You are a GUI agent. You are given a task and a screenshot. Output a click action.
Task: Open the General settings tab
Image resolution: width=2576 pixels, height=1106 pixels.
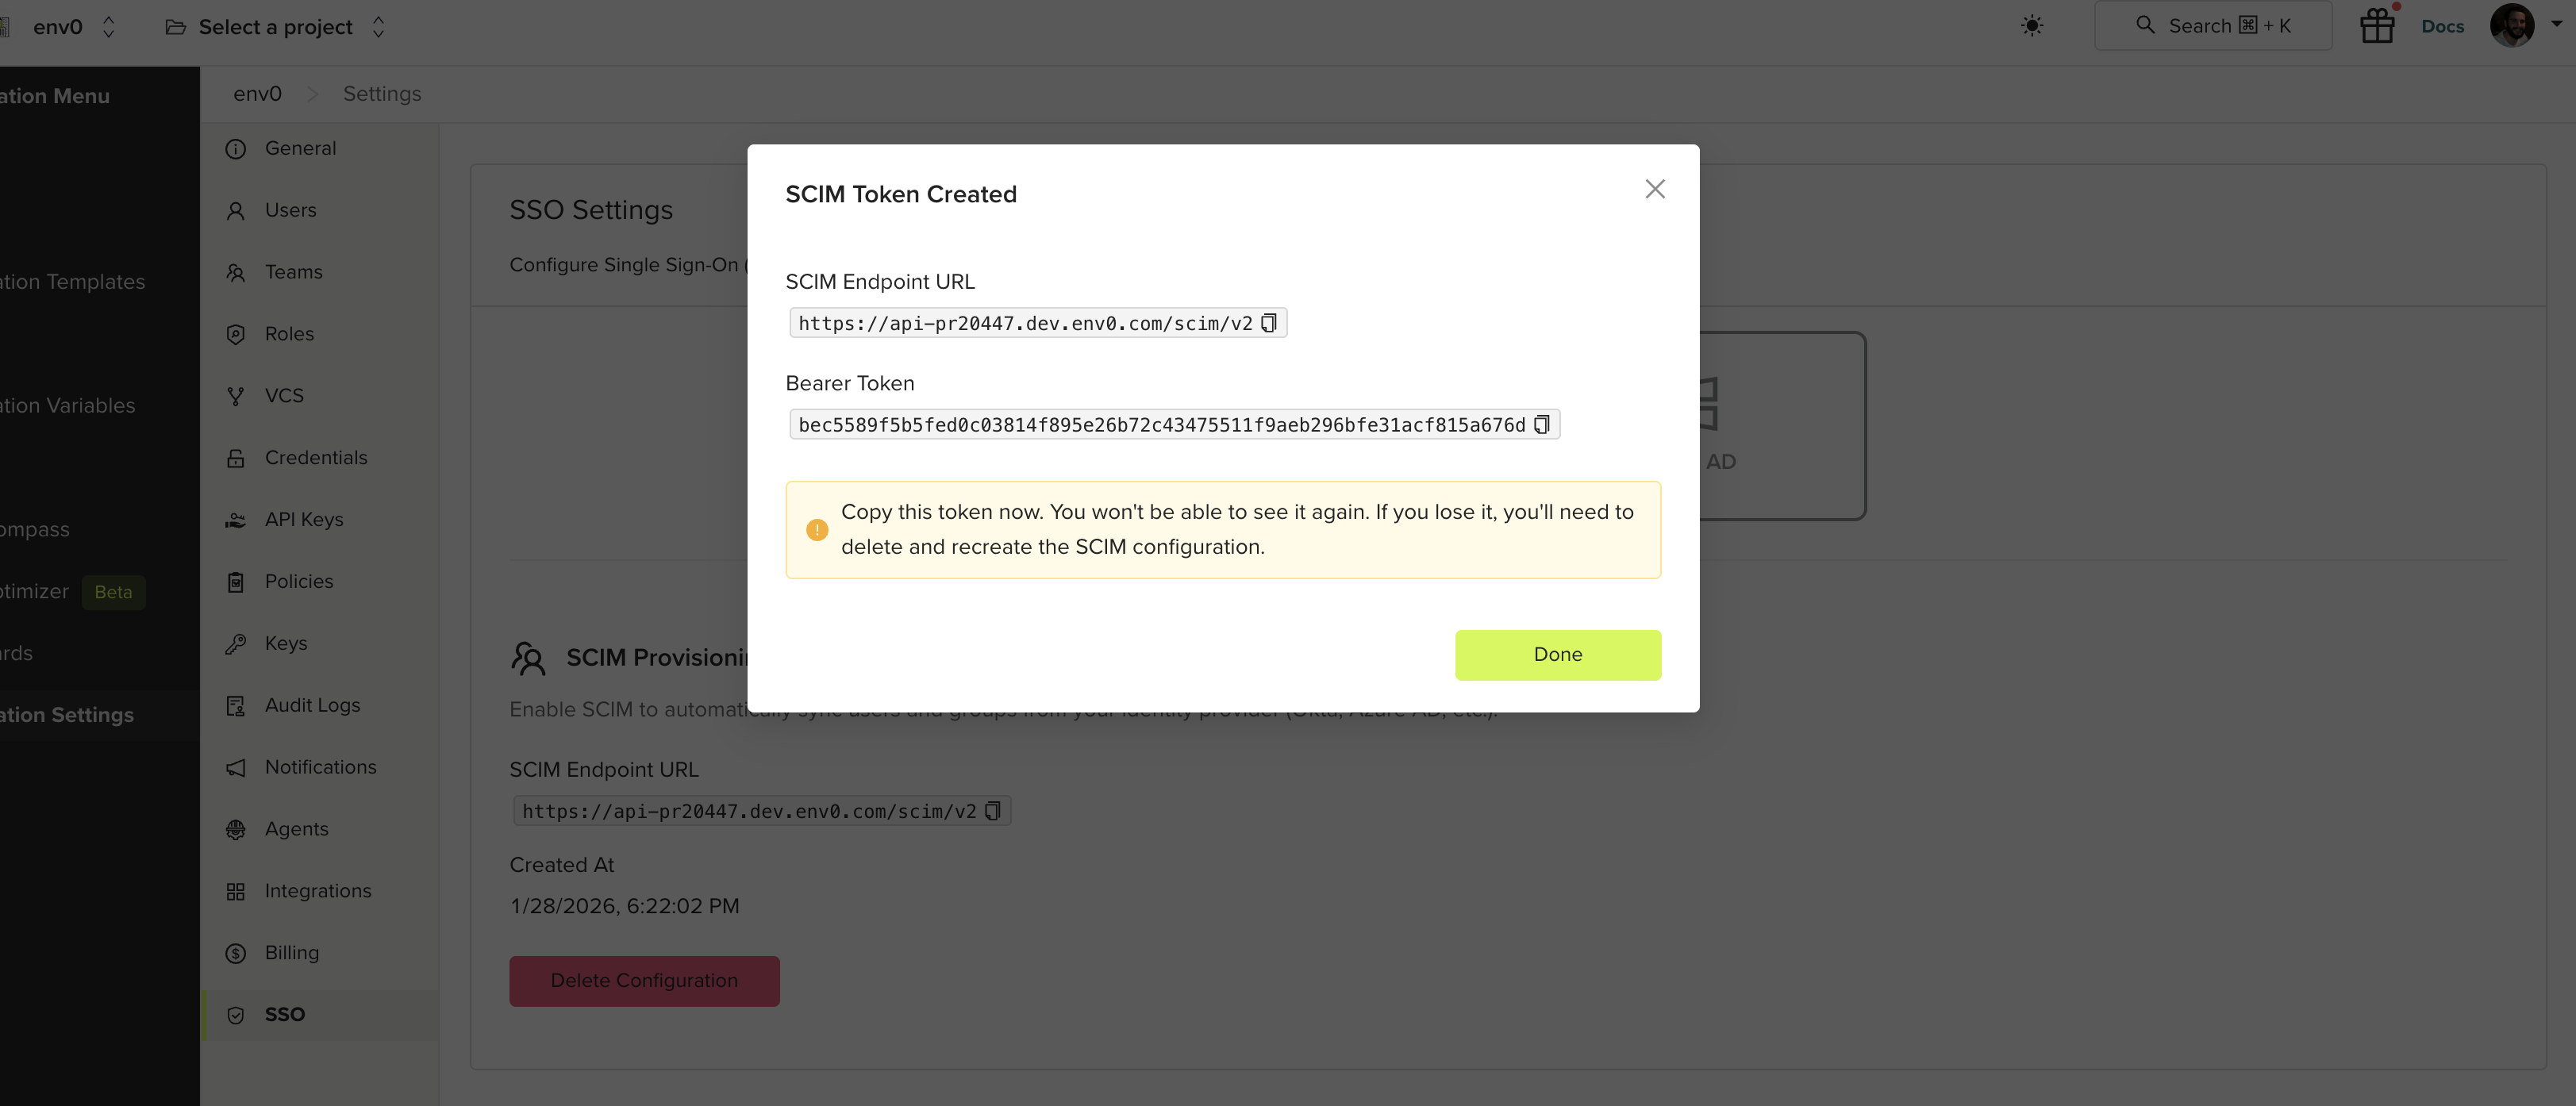pyautogui.click(x=299, y=148)
